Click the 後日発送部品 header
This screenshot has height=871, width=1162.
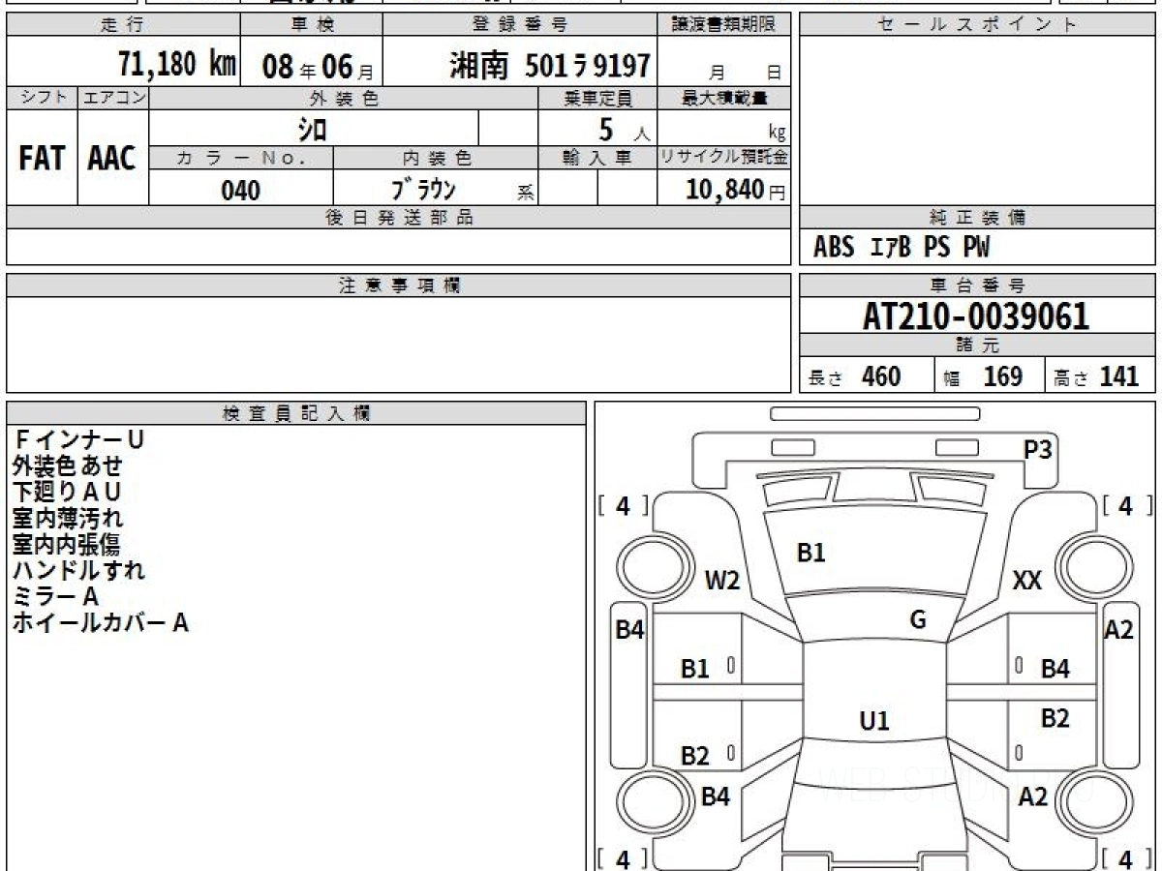399,218
